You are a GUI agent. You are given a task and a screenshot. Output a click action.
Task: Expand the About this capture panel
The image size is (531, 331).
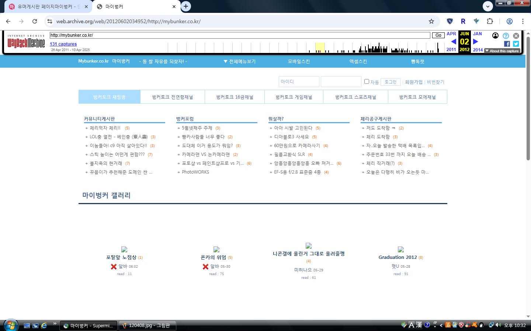[502, 51]
